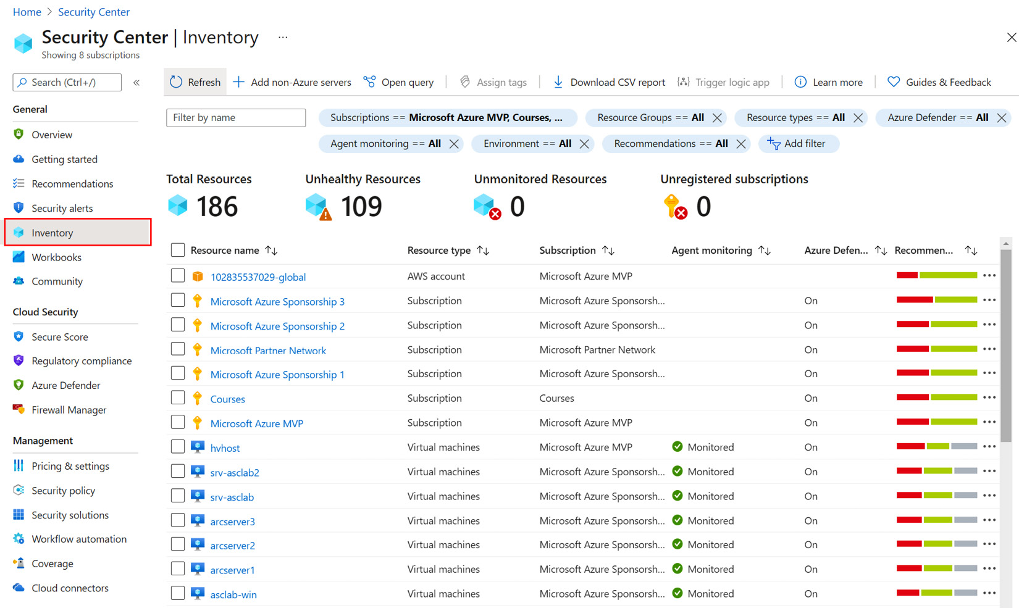This screenshot has width=1019, height=608.
Task: Select the Courses row checkbox
Action: (178, 398)
